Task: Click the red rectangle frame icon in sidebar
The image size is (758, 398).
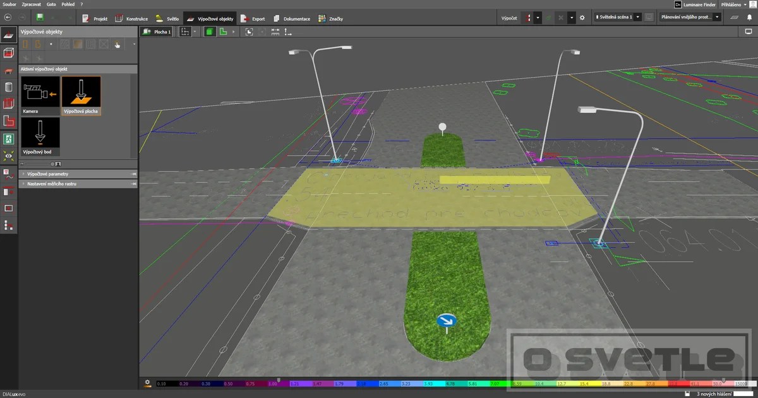Action: [9, 208]
